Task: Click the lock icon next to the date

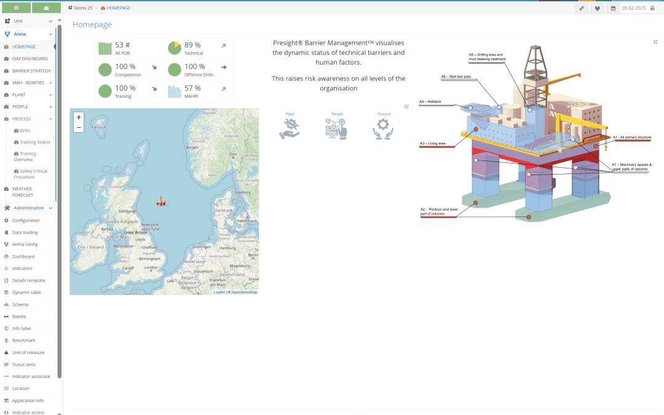Action: (x=653, y=8)
